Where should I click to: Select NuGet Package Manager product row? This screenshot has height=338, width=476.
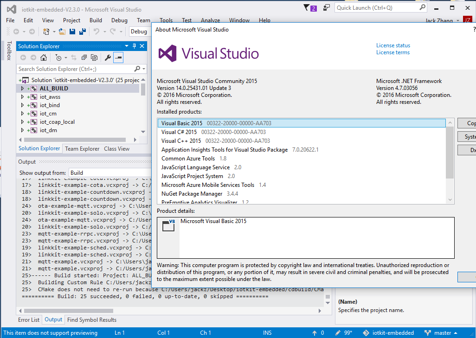pyautogui.click(x=302, y=194)
